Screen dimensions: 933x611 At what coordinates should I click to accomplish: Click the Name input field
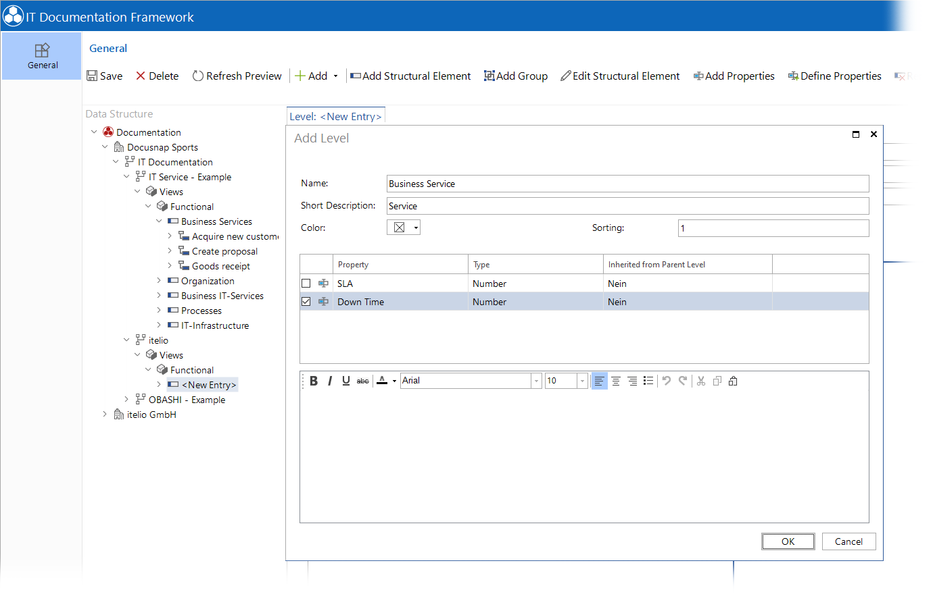click(627, 184)
